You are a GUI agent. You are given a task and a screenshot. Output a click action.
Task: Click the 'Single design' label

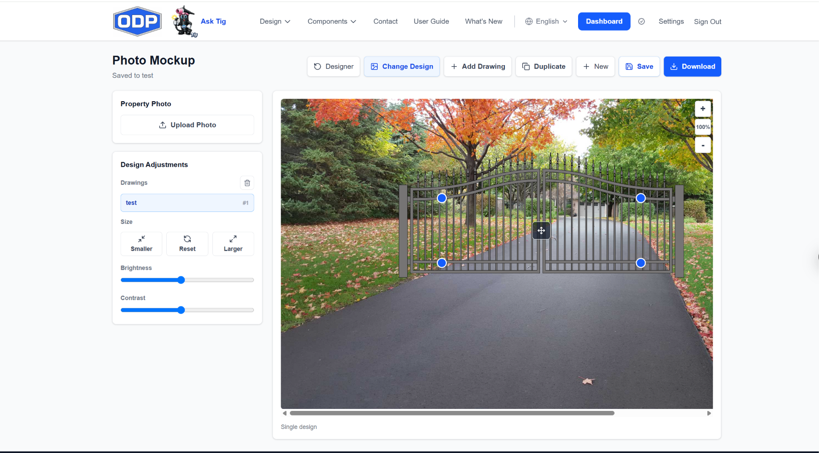299,427
